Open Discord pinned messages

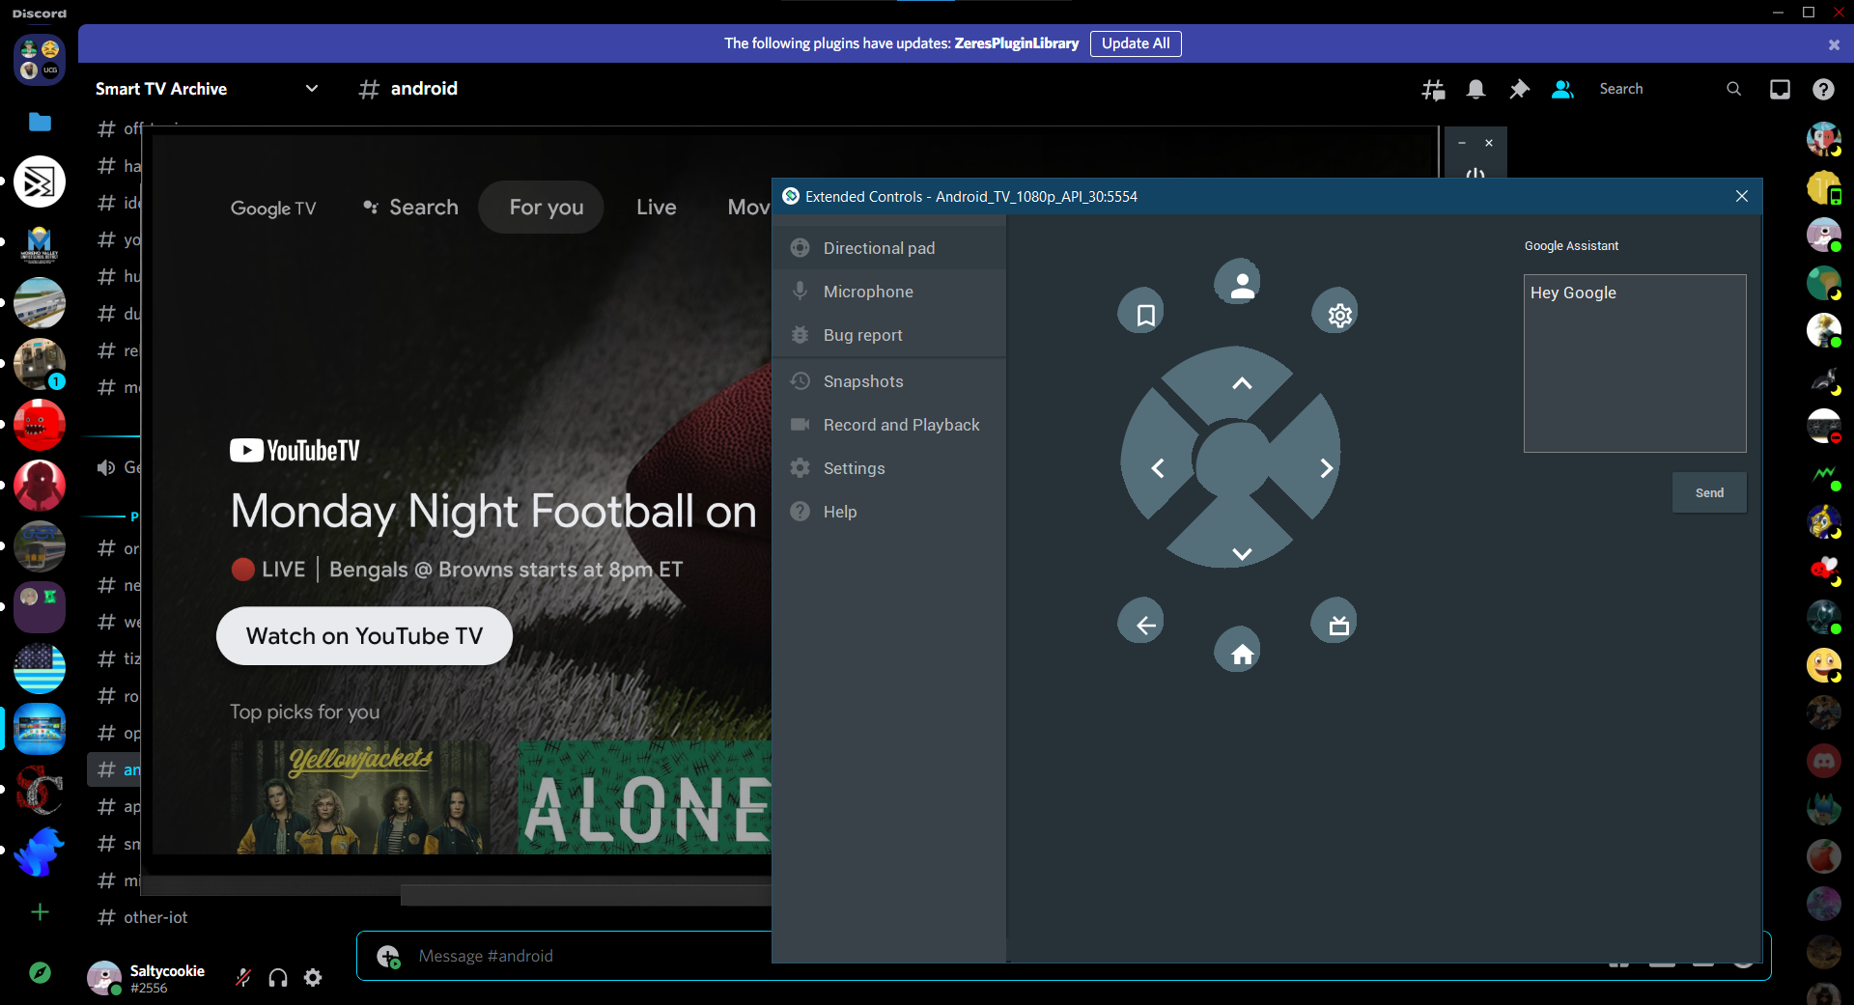[x=1519, y=89]
